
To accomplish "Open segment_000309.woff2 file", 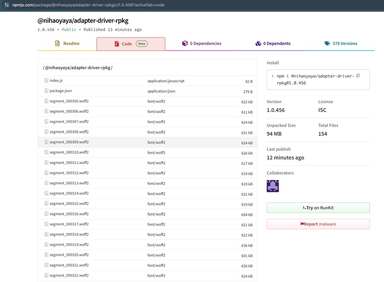I will point(69,142).
